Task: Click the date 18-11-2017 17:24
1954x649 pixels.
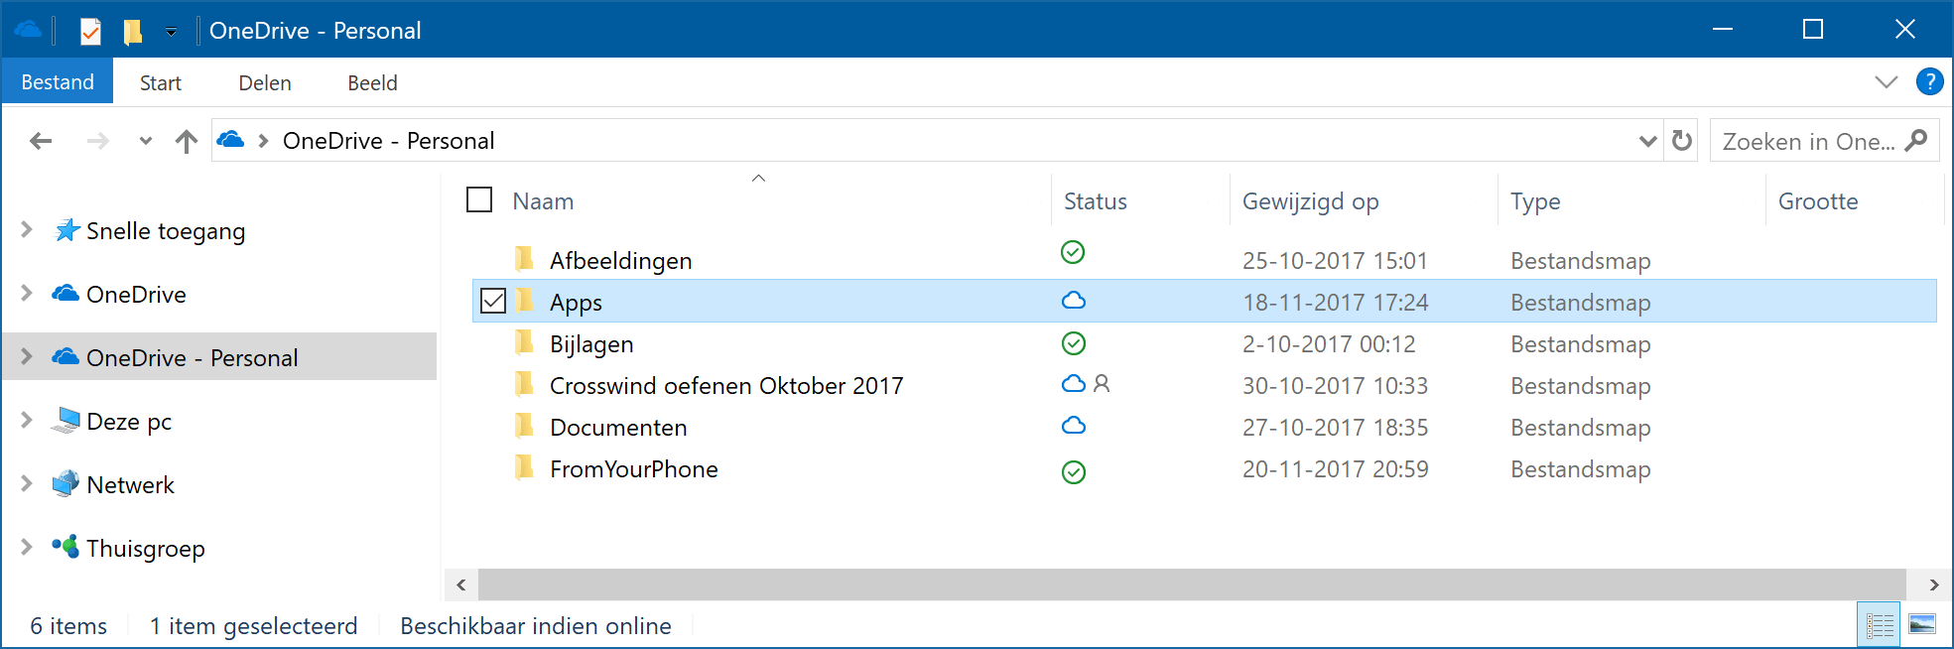Action: pyautogui.click(x=1336, y=303)
